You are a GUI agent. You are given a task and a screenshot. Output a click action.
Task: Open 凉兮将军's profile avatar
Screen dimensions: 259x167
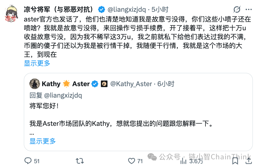12,14
